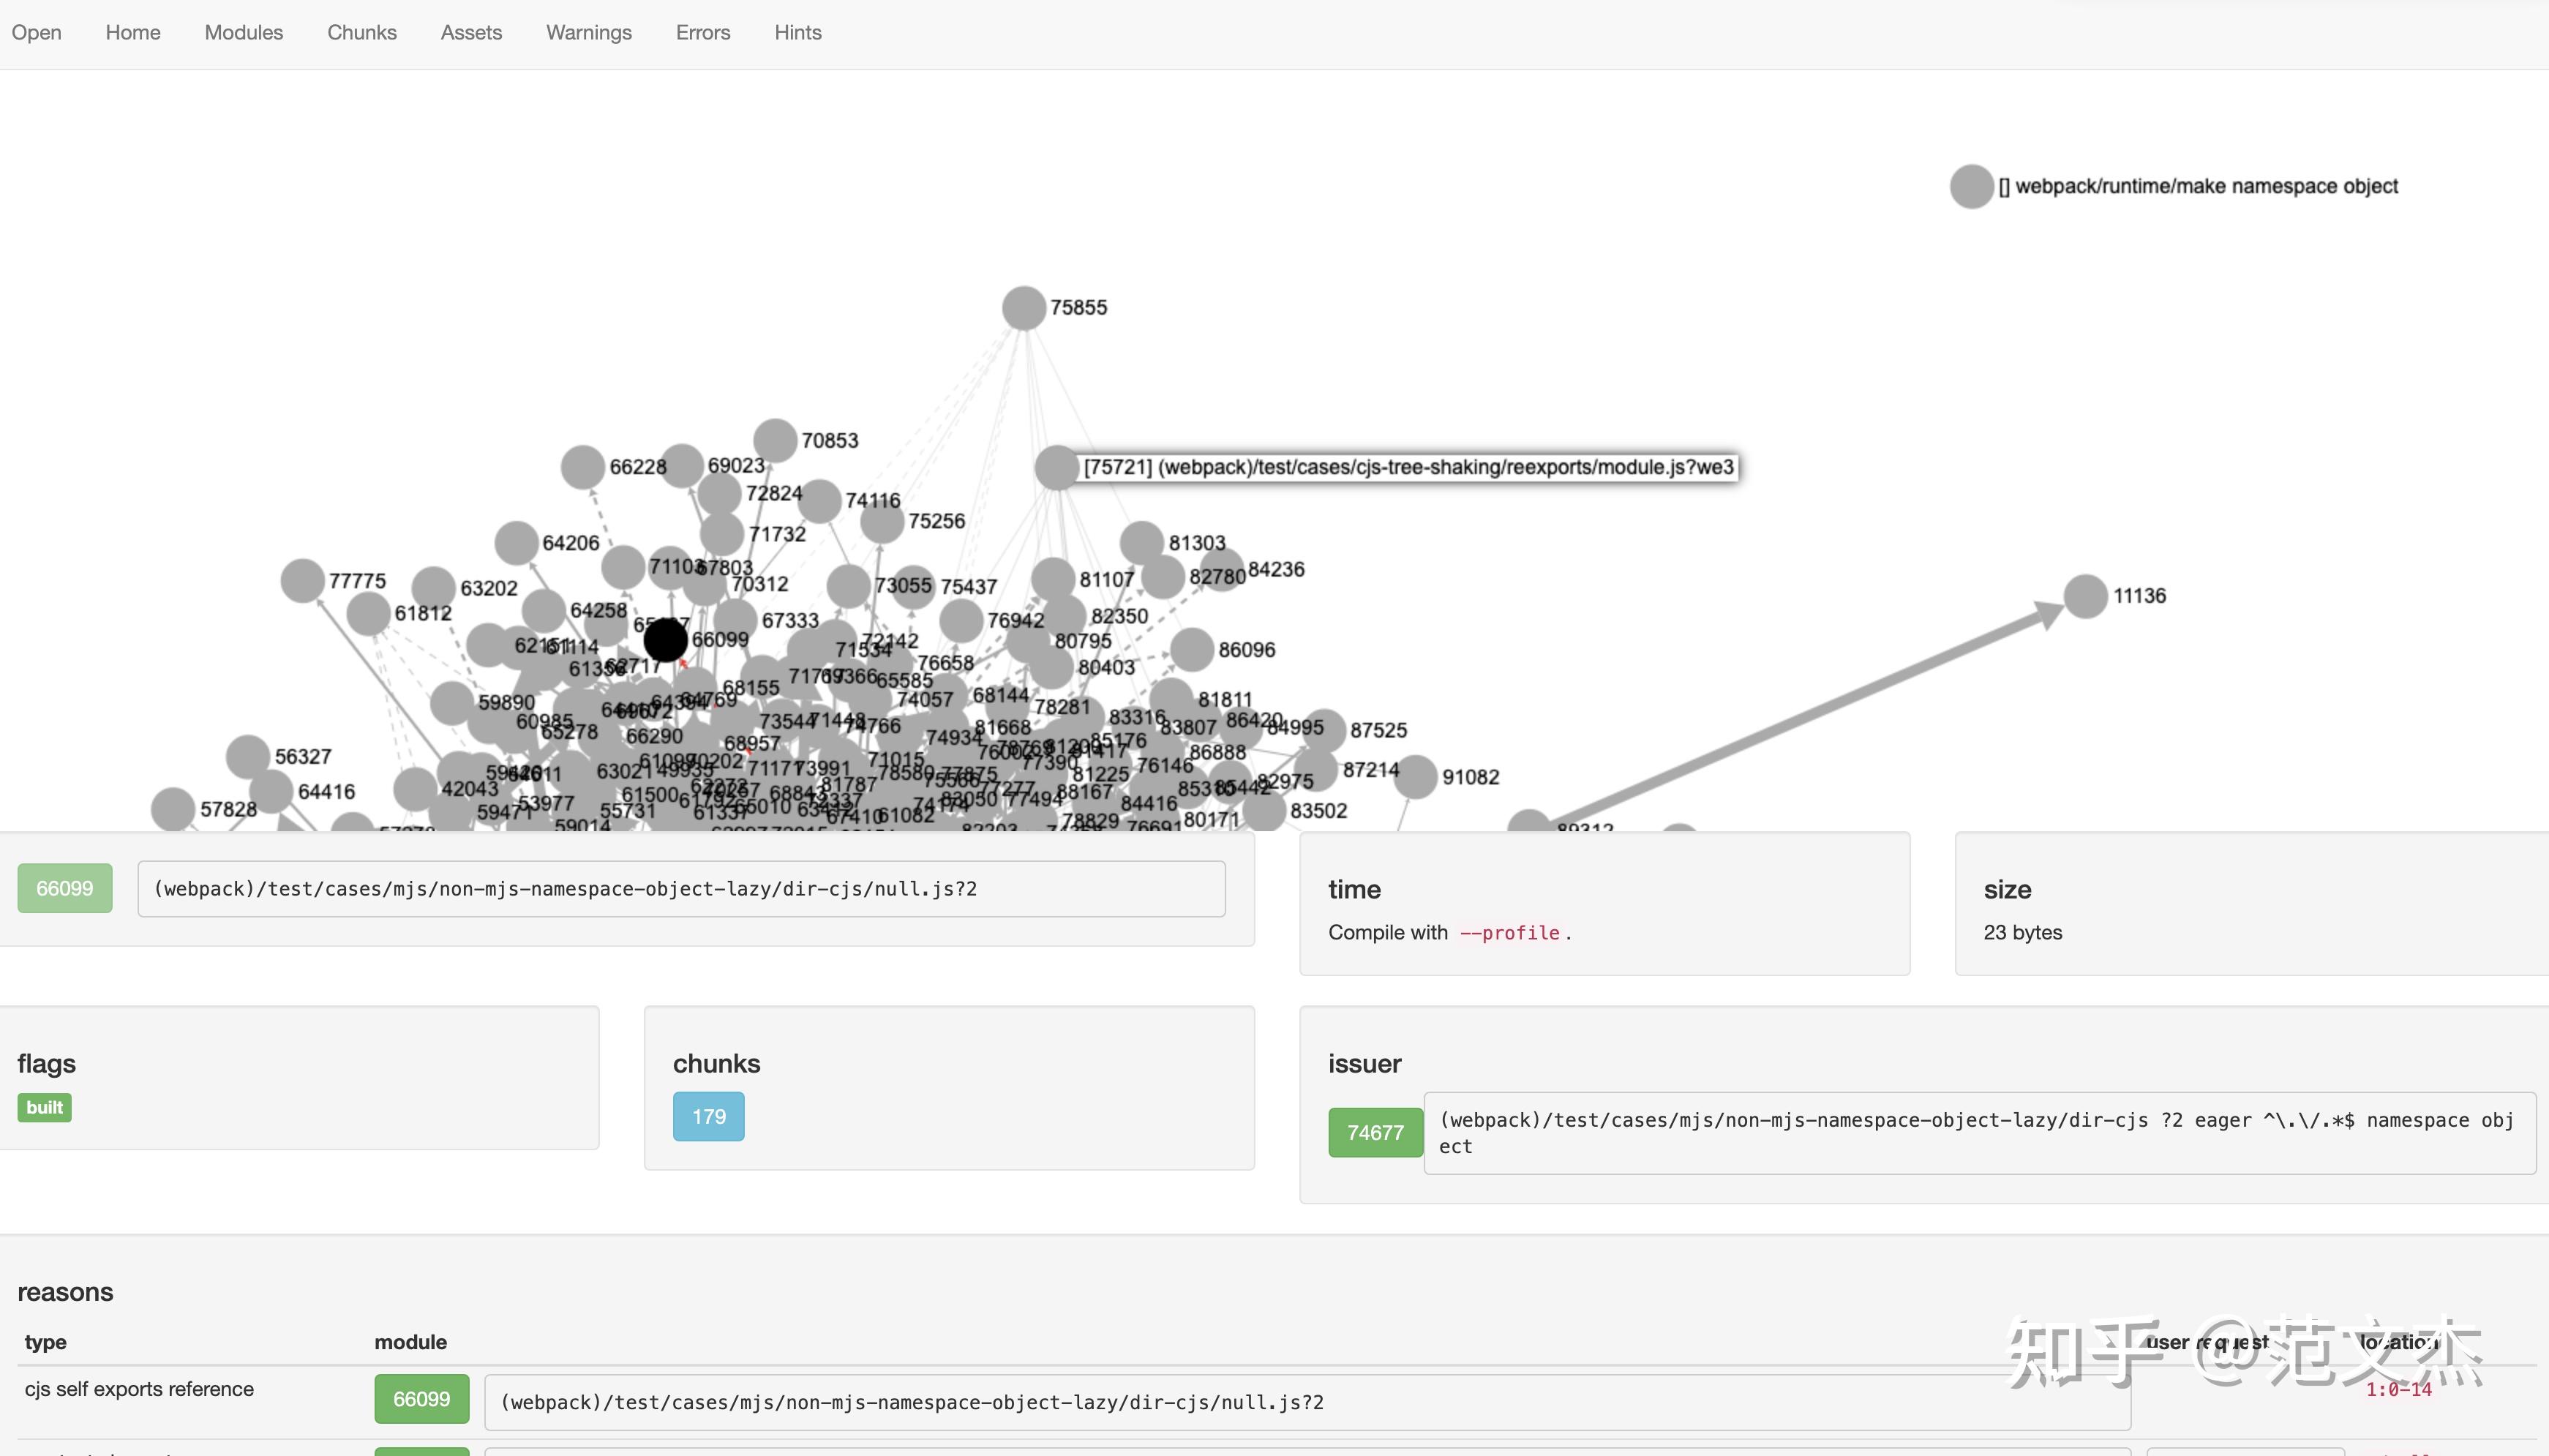Click the issuer path text box
The height and width of the screenshot is (1456, 2549).
1978,1132
